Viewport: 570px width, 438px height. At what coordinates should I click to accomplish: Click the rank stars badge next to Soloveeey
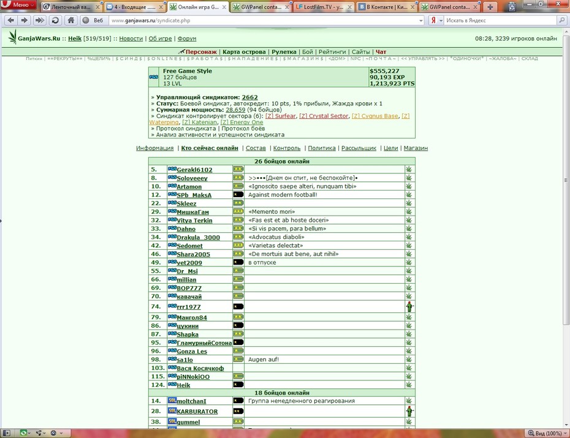click(238, 178)
